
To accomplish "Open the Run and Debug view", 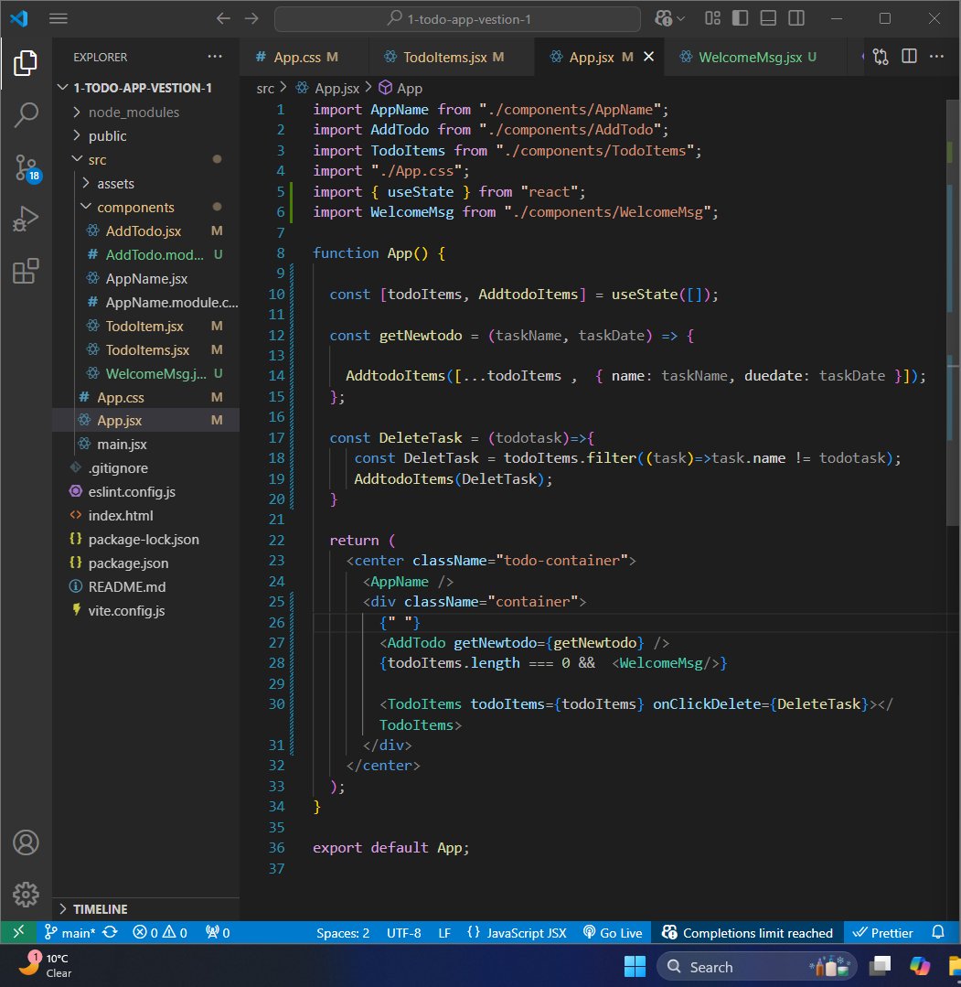I will 26,219.
